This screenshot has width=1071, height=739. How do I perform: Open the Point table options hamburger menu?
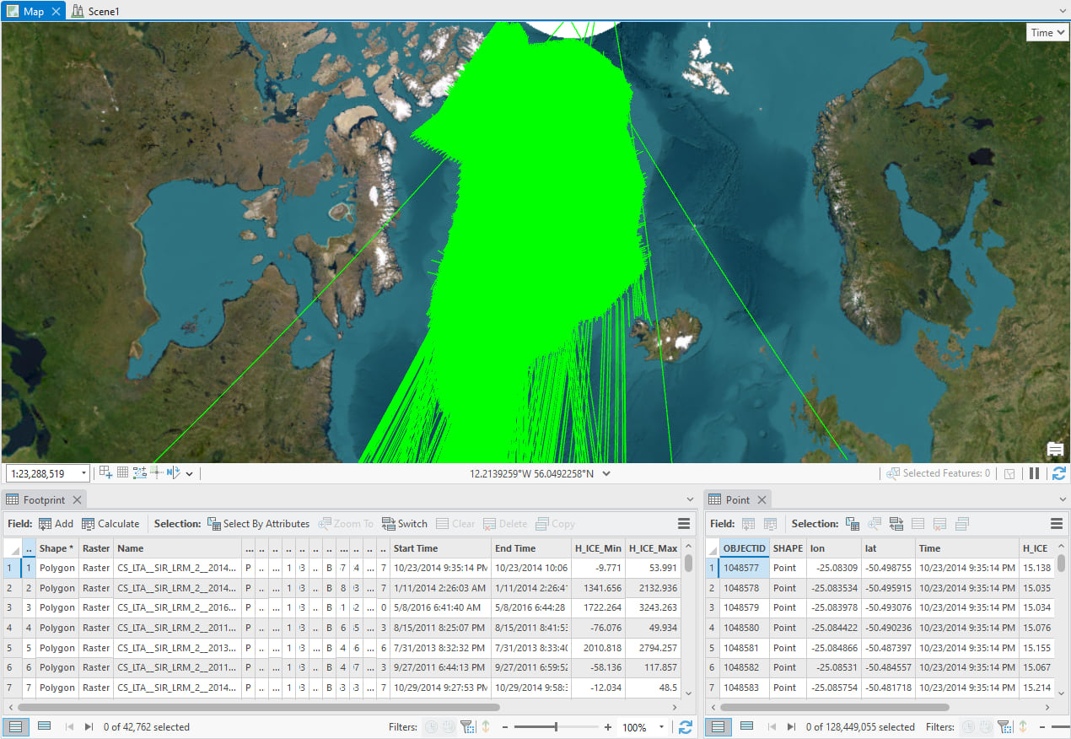click(x=1056, y=523)
